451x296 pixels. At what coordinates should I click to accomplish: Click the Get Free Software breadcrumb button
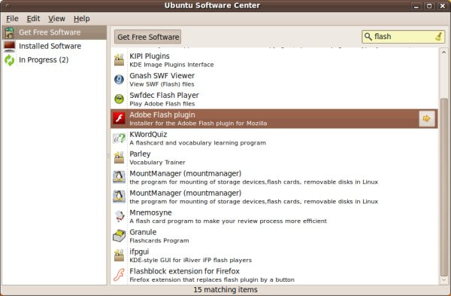pyautogui.click(x=148, y=37)
